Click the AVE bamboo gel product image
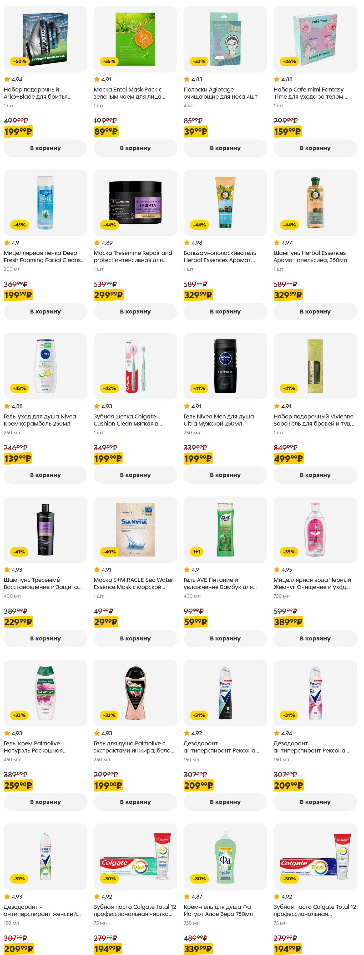The image size is (364, 955). pos(225,529)
